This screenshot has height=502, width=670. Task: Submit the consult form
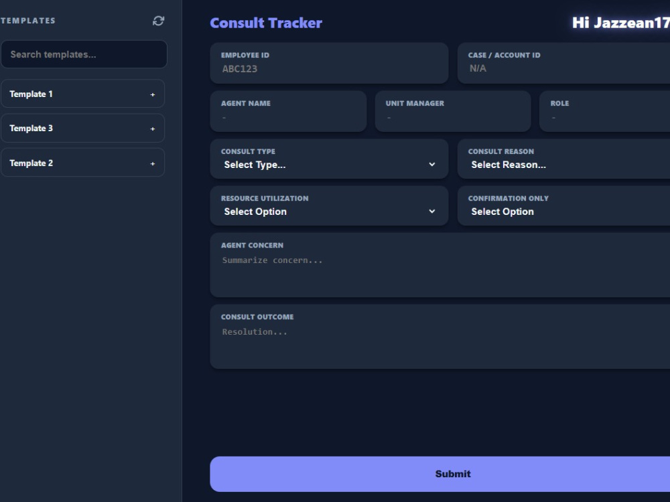440,474
